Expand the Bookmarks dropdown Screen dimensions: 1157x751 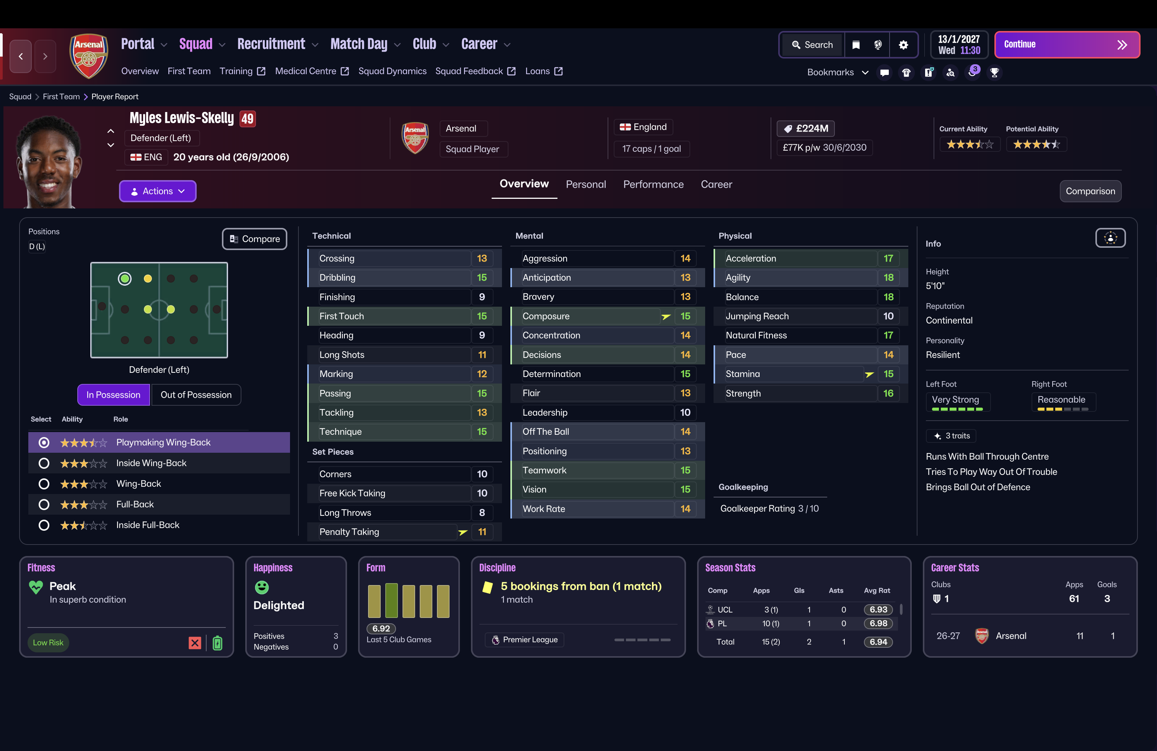point(838,72)
